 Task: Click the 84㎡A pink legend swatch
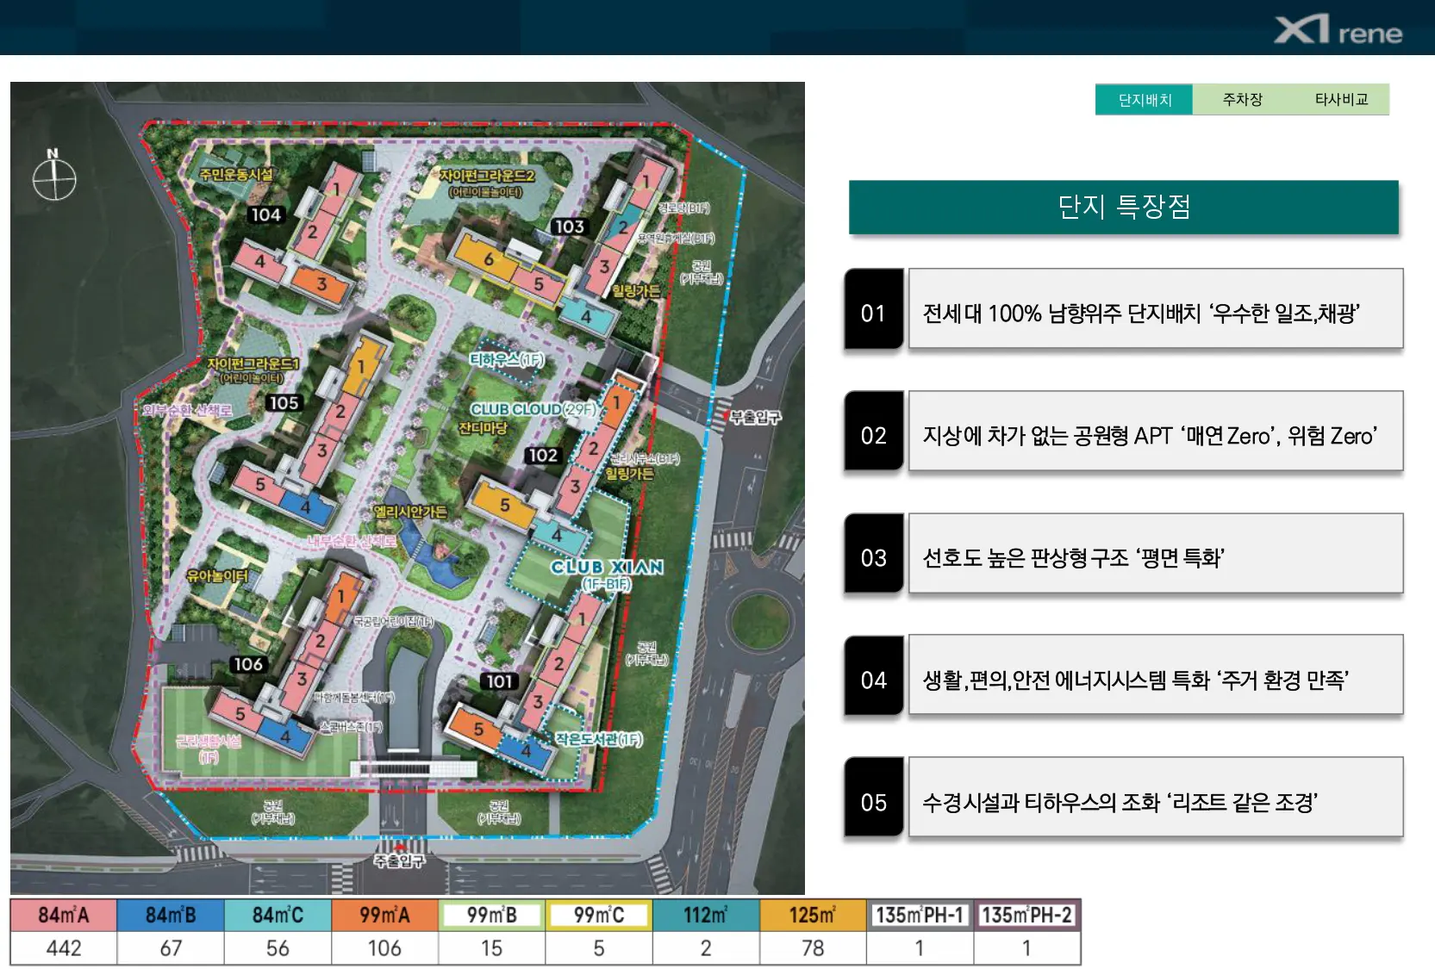click(64, 915)
